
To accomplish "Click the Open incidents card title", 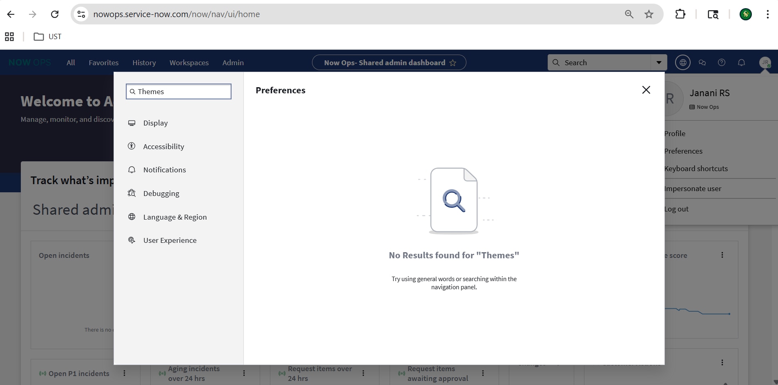I will tap(64, 255).
